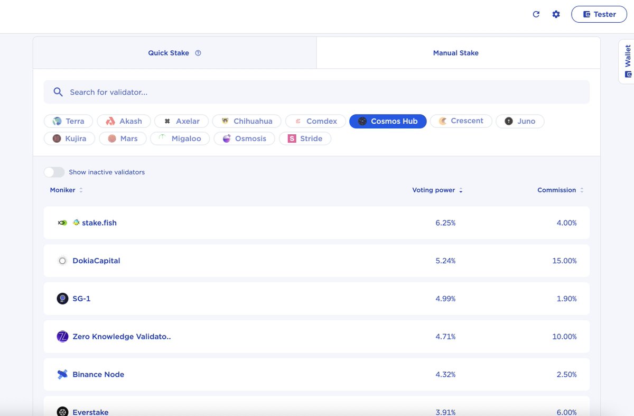Image resolution: width=634 pixels, height=416 pixels.
Task: Click the Everstake validator logo
Action: [62, 412]
